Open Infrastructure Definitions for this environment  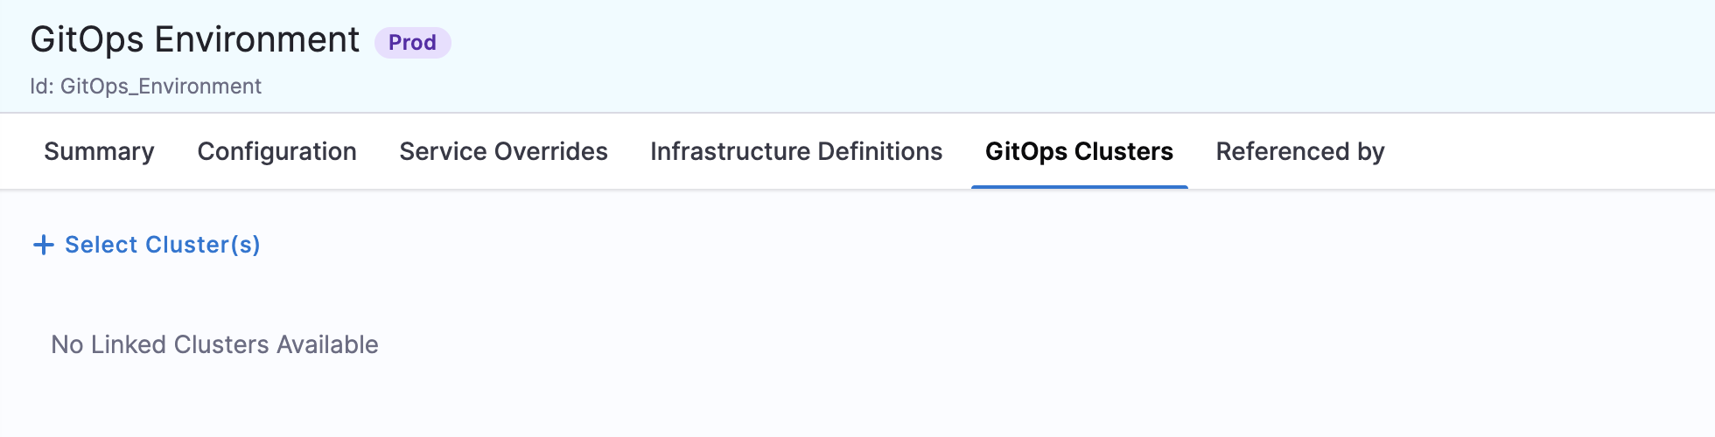(x=796, y=151)
